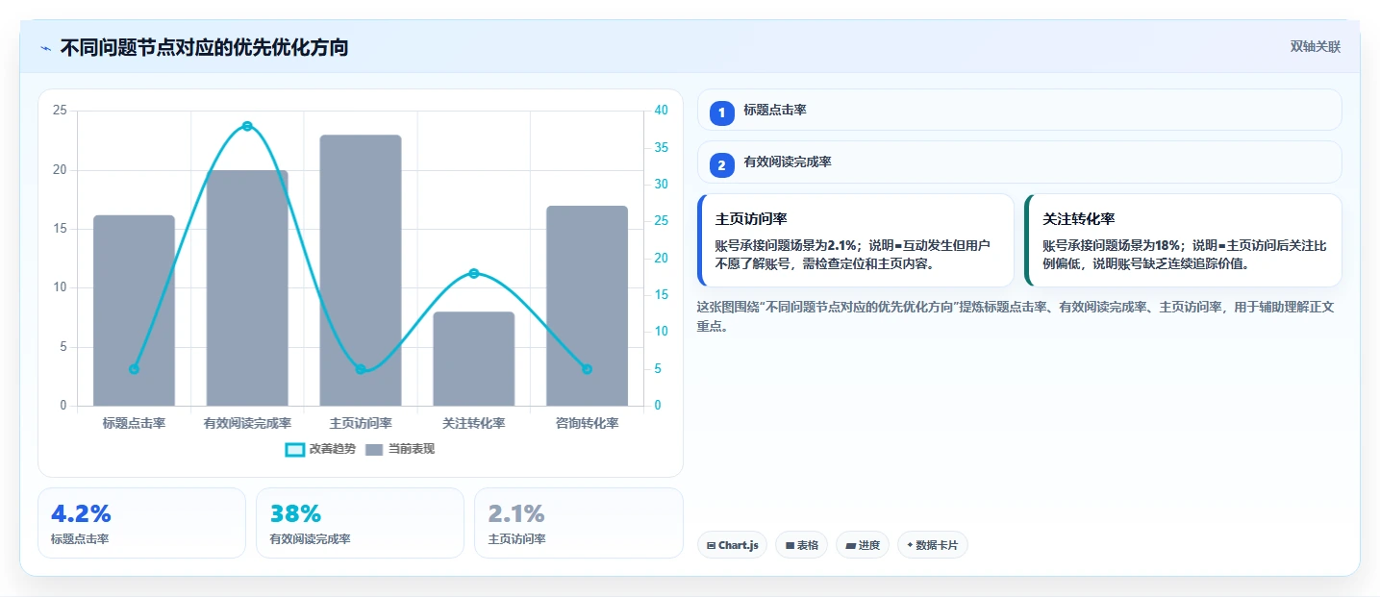Click the 有效阅读完成率 gray bar
The image size is (1380, 597).
pyautogui.click(x=247, y=288)
